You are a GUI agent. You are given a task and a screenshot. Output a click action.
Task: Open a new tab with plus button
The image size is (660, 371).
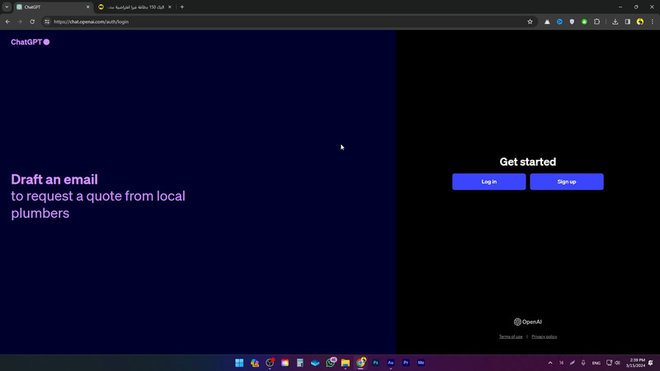[182, 7]
